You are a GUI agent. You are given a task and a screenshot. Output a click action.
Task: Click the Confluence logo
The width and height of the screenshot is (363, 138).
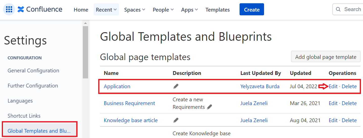point(40,10)
